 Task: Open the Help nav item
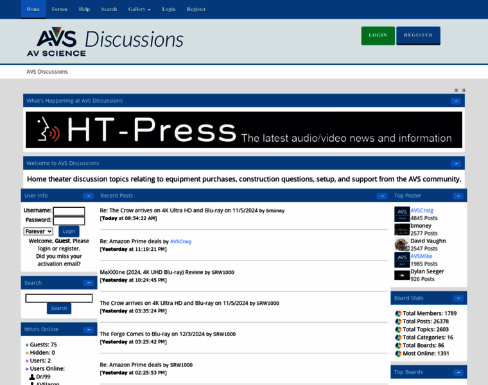click(84, 10)
